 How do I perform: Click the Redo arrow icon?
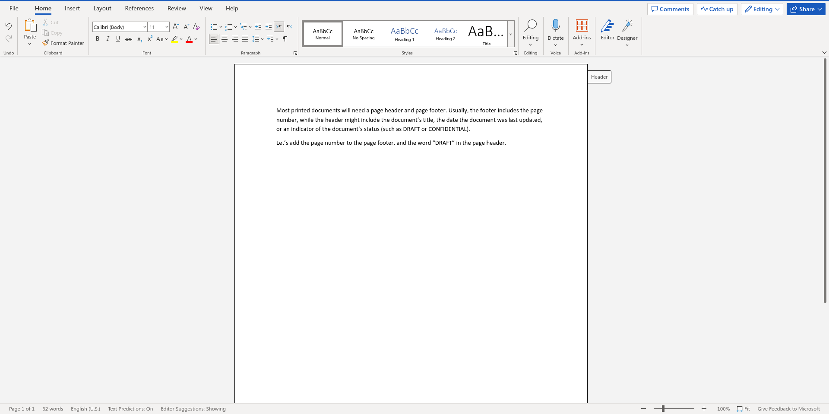(9, 39)
